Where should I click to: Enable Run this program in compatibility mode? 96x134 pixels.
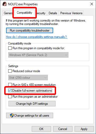tap(10, 48)
